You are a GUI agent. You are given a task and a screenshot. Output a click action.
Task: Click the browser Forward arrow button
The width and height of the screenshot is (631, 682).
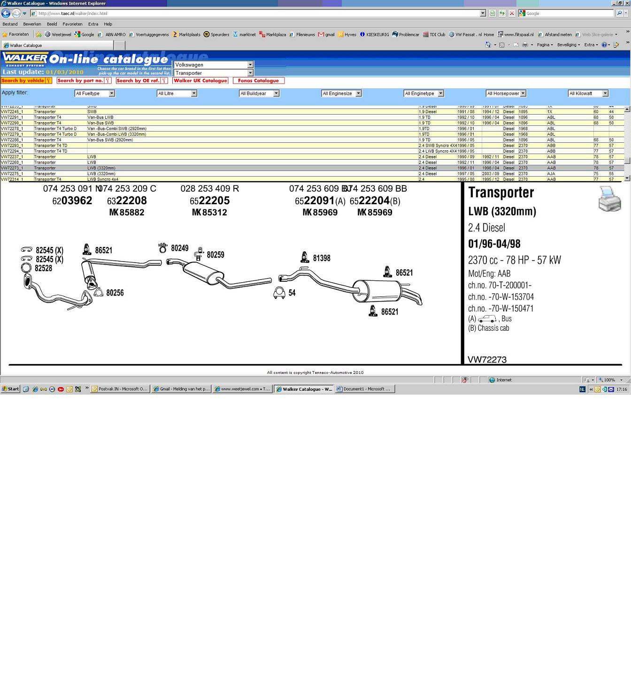pyautogui.click(x=16, y=13)
